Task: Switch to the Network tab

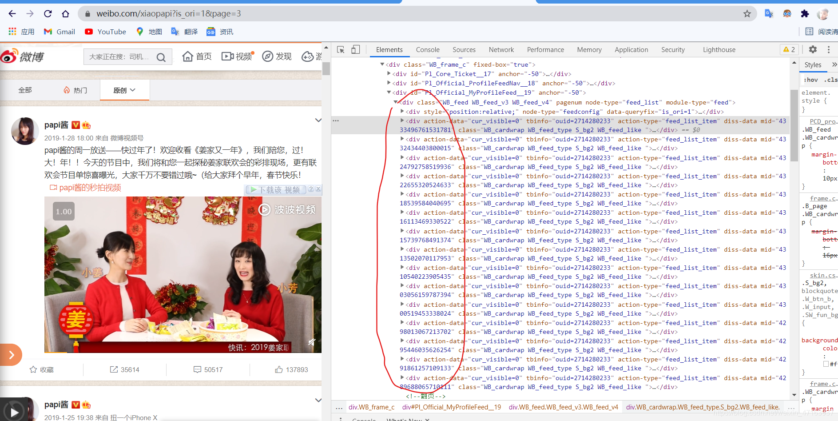Action: pos(501,50)
